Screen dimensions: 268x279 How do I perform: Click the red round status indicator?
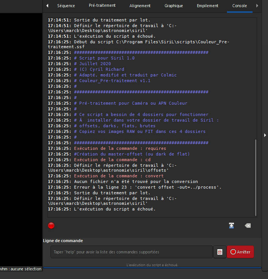coord(51,226)
